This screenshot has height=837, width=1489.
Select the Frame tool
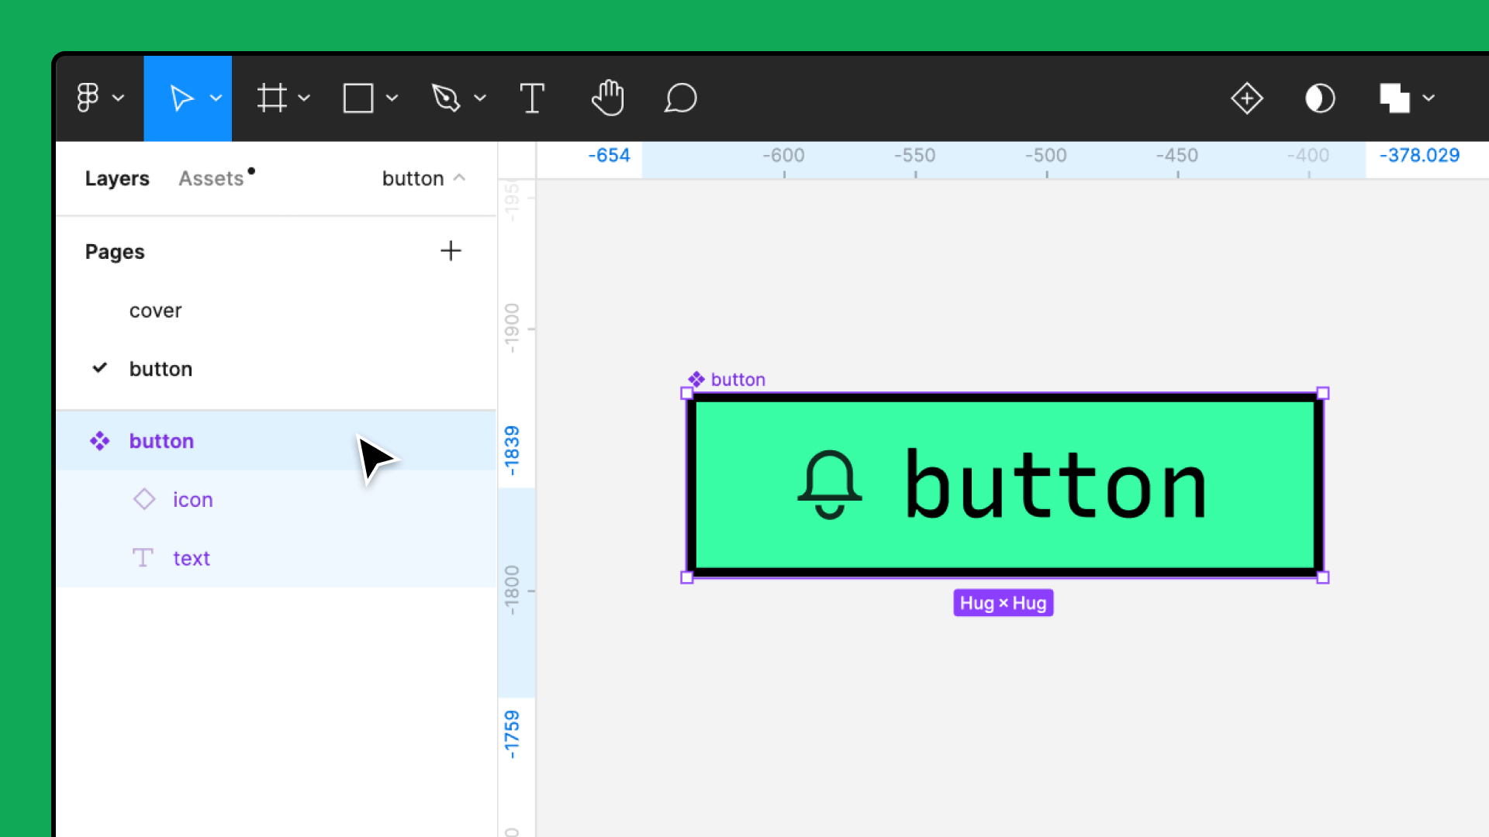[272, 98]
